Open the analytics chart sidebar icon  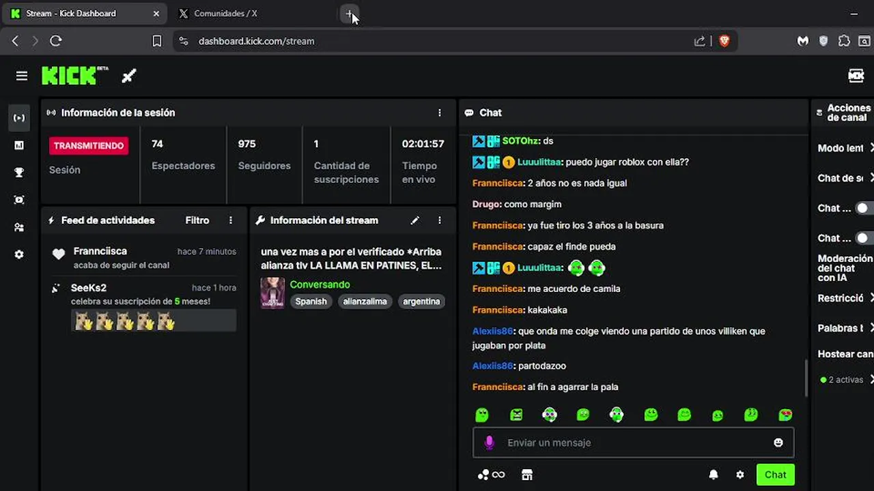pyautogui.click(x=19, y=145)
